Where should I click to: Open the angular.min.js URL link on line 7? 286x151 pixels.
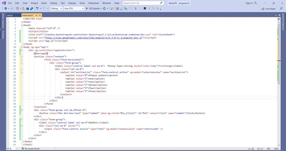coord(94,38)
